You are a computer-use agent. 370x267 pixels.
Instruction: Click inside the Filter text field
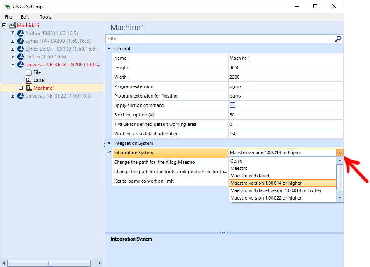220,39
